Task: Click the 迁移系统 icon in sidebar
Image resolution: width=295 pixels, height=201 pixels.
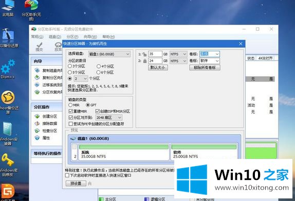Action: coord(37,85)
